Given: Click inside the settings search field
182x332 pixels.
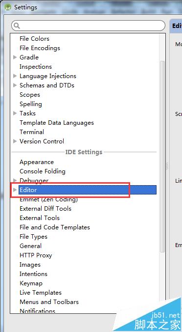Looking at the screenshot, I should tap(88, 26).
